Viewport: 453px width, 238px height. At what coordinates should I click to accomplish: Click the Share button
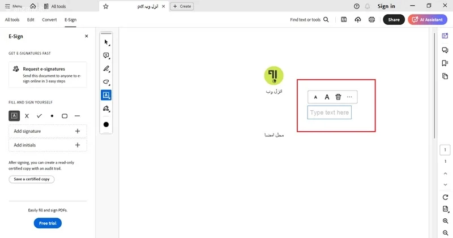[394, 20]
